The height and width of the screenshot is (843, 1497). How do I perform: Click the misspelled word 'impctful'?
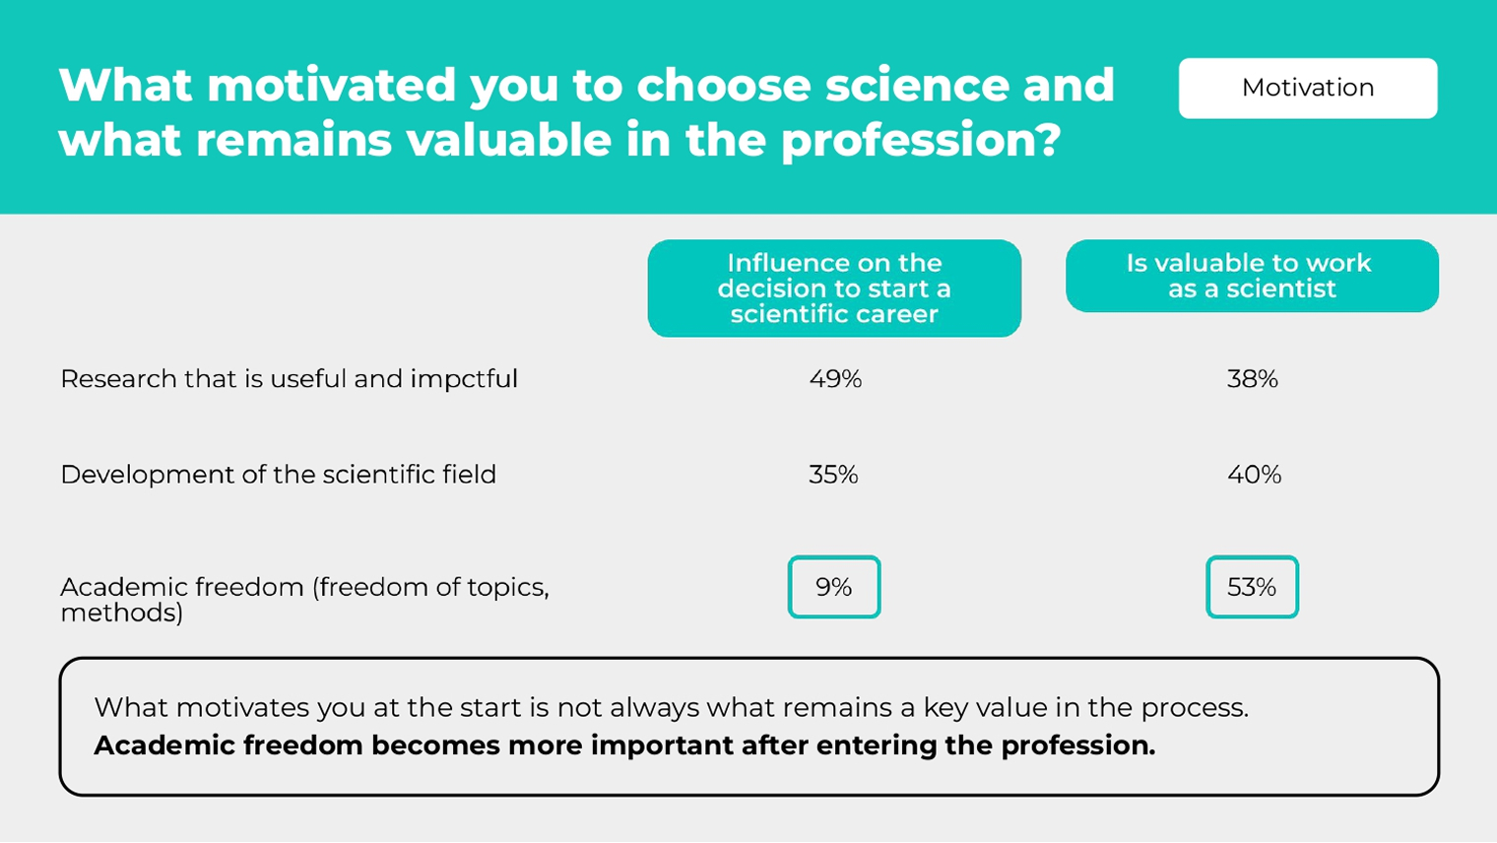tap(463, 379)
